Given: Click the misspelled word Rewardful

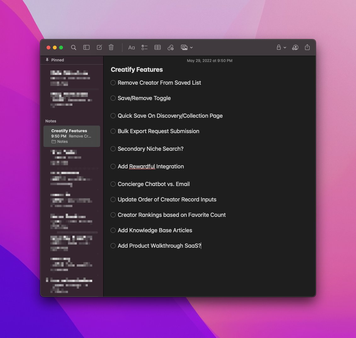Looking at the screenshot, I should tap(142, 166).
